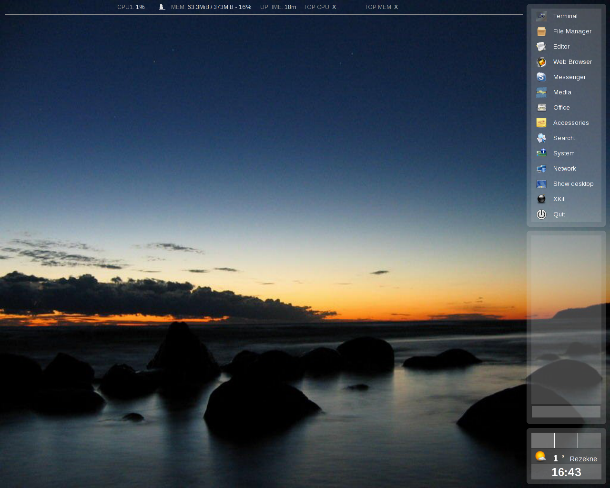This screenshot has width=610, height=488.
Task: Select the System label
Action: (564, 153)
